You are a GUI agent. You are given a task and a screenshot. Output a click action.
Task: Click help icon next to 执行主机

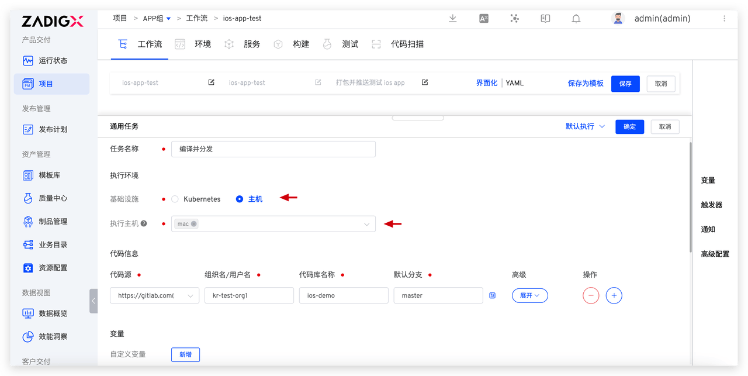tap(144, 223)
